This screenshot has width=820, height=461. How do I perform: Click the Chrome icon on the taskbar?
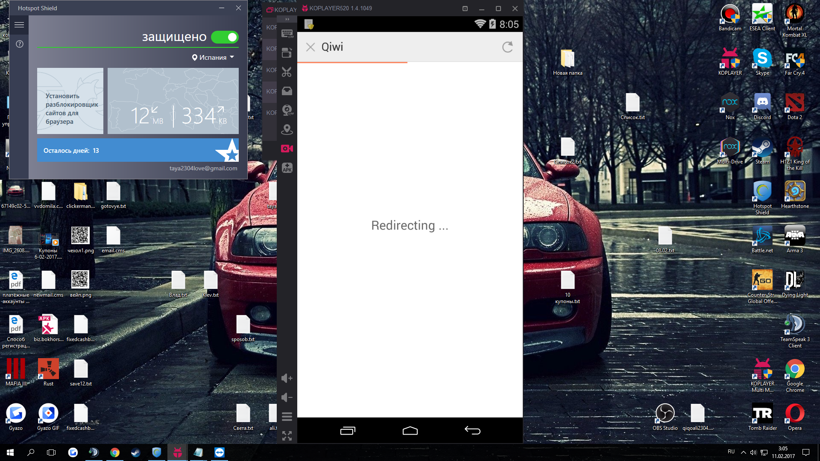[115, 452]
